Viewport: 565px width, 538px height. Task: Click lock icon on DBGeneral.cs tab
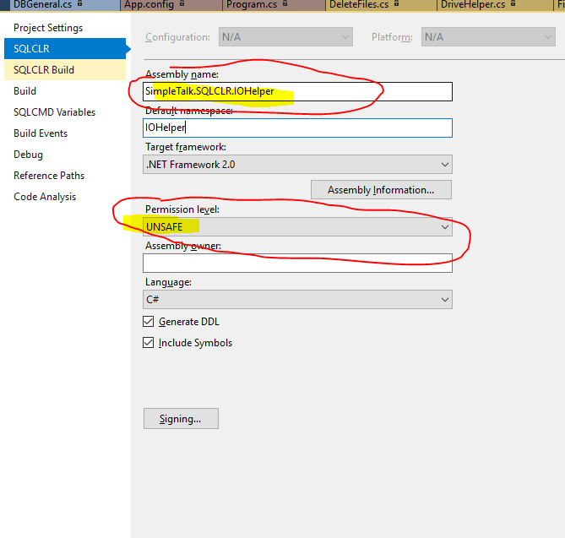coord(80,4)
